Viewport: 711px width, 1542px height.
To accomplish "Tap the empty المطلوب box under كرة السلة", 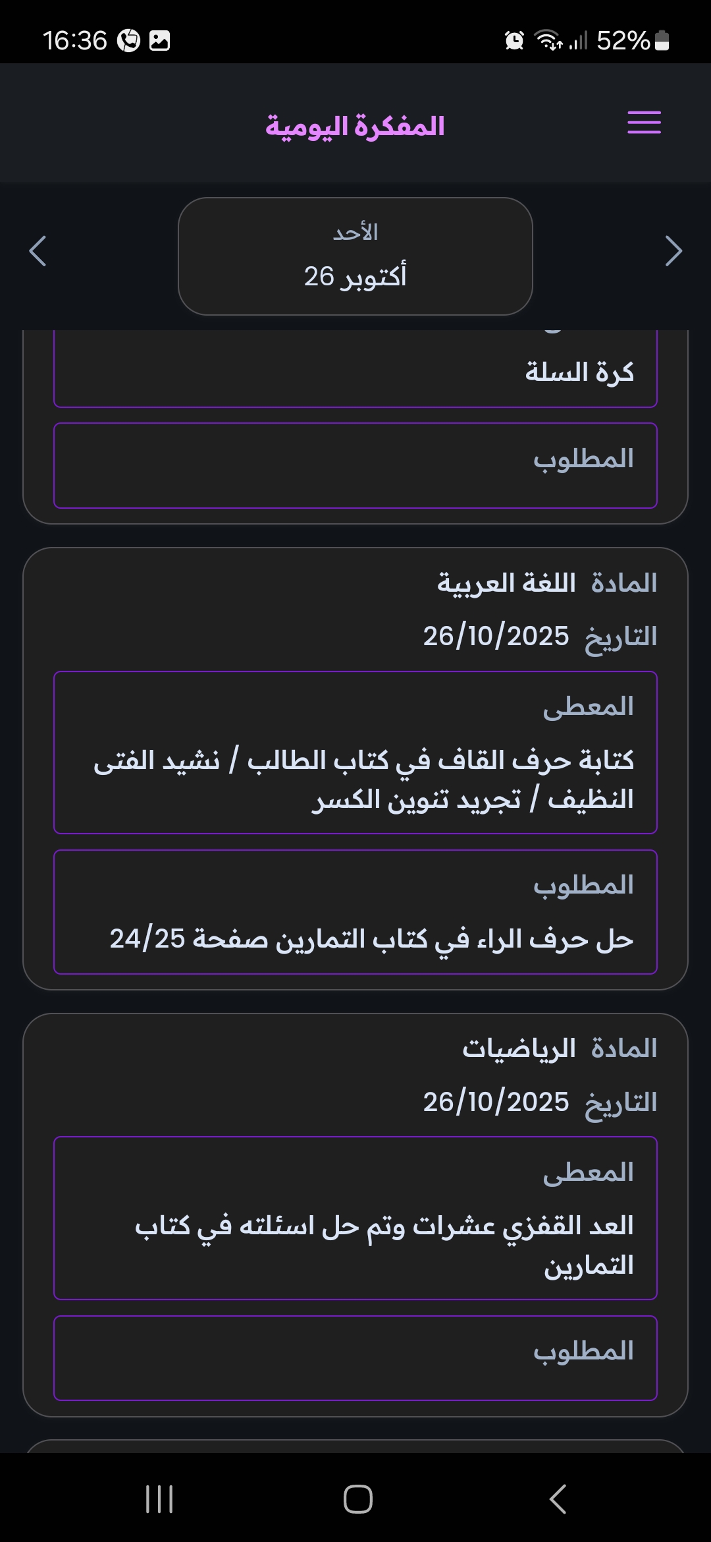I will 355,465.
